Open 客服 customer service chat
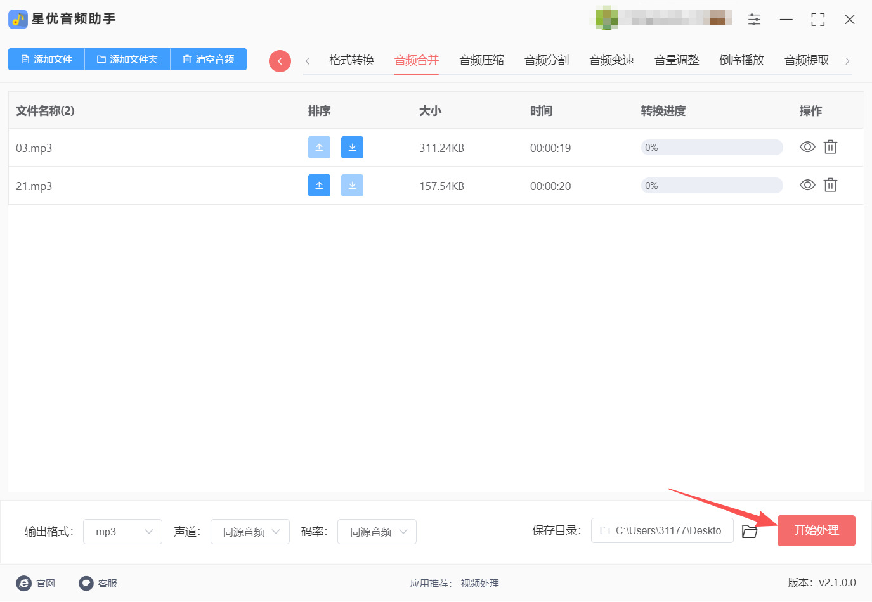Viewport: 872px width, 602px height. (x=98, y=583)
